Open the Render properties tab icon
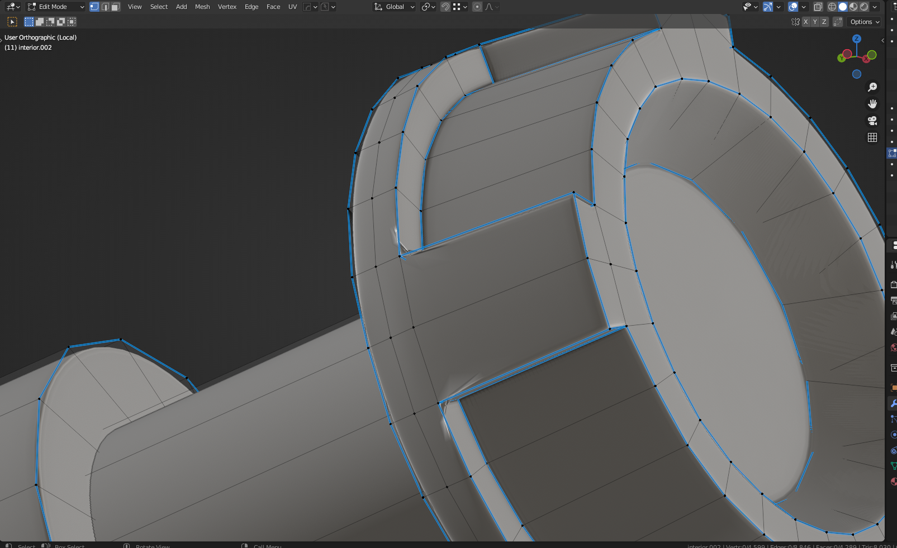This screenshot has height=548, width=897. (893, 285)
